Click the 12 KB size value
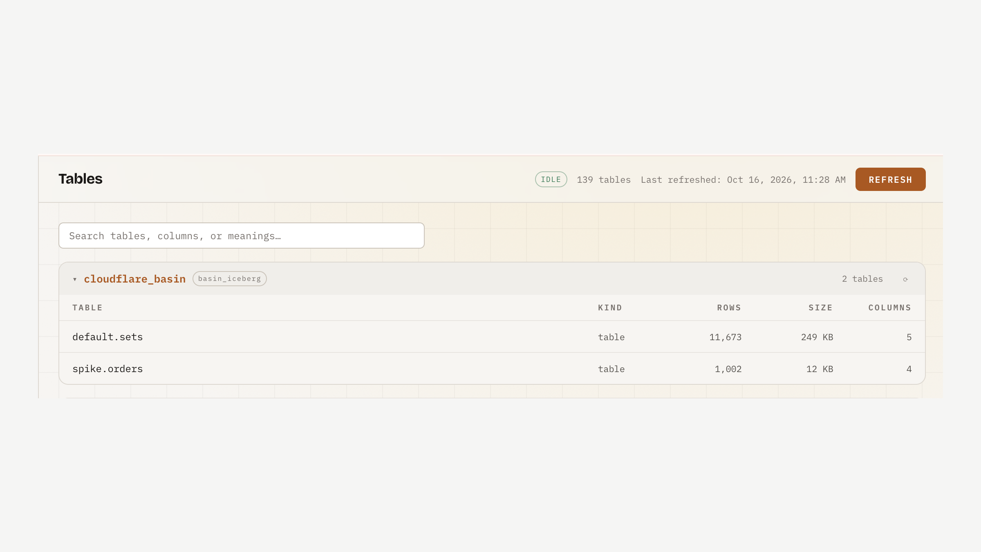This screenshot has height=552, width=981. point(820,369)
